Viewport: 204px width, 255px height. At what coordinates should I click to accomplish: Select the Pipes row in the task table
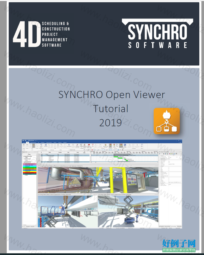(64, 154)
